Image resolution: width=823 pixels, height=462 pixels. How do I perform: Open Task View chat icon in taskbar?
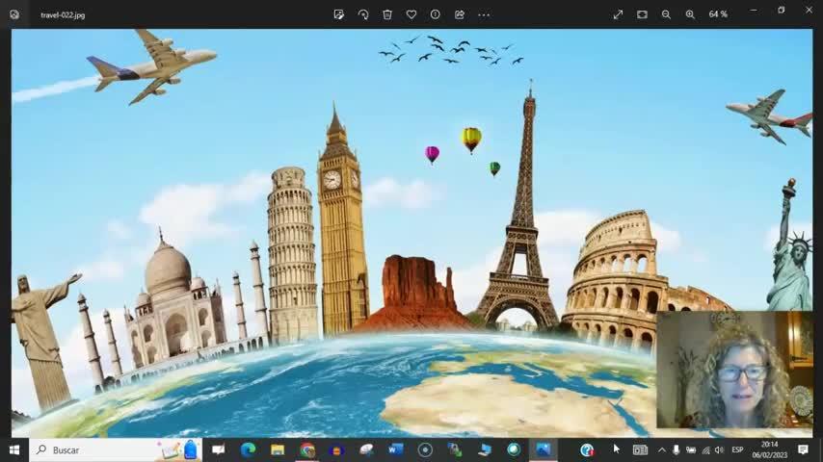(x=218, y=449)
